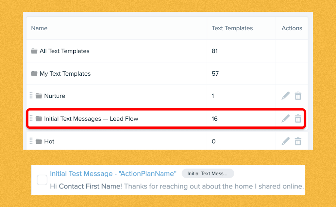Click the trash icon for Hot folder

298,141
